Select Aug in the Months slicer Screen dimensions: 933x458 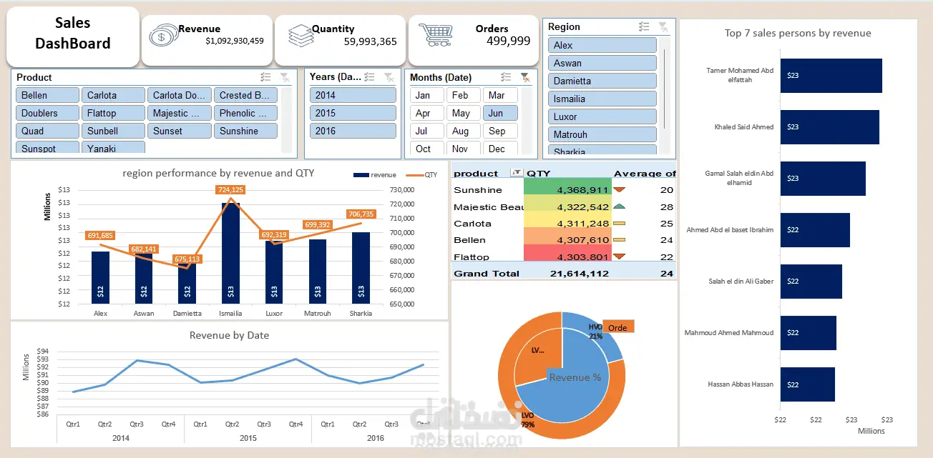click(x=464, y=131)
